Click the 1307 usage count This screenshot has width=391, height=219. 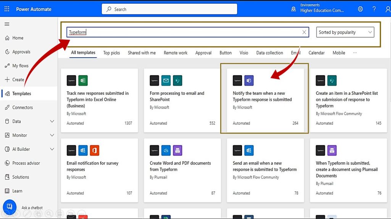(x=128, y=123)
